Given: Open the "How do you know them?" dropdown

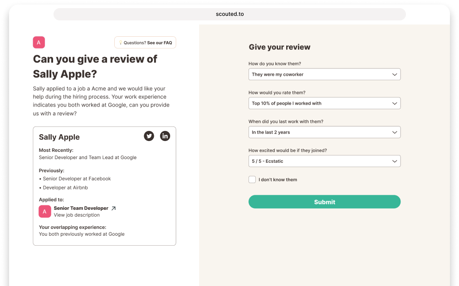Looking at the screenshot, I should click(x=324, y=74).
